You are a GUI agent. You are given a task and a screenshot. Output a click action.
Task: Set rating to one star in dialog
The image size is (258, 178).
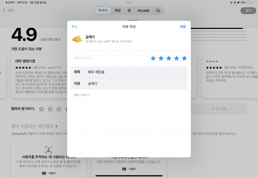[x=153, y=58]
